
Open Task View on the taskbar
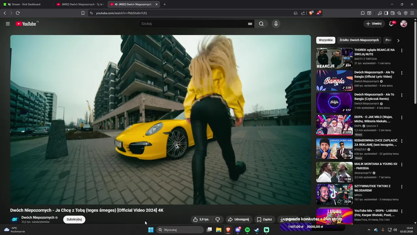209,230
